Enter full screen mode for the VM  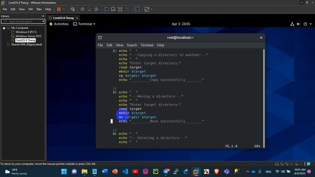(120, 9)
